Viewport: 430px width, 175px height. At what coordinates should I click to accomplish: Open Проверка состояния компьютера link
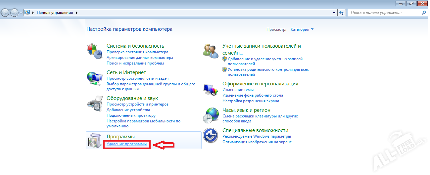[137, 52]
